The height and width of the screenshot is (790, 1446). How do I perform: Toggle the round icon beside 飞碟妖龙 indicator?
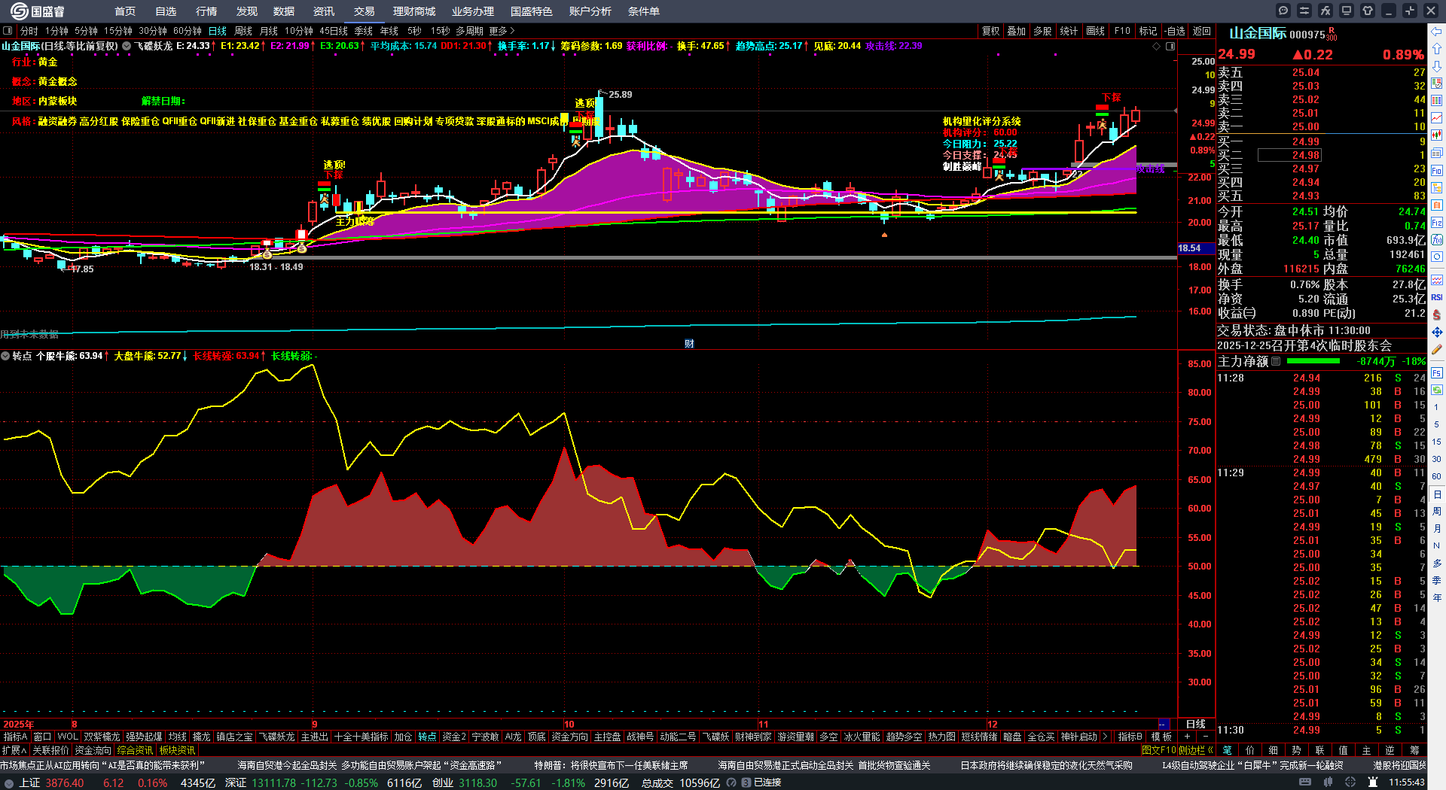pyautogui.click(x=127, y=46)
